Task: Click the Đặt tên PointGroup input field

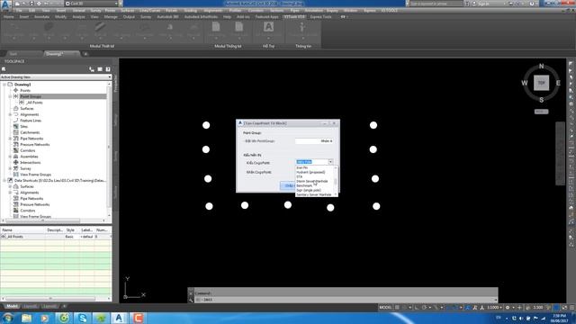Action: coord(314,141)
